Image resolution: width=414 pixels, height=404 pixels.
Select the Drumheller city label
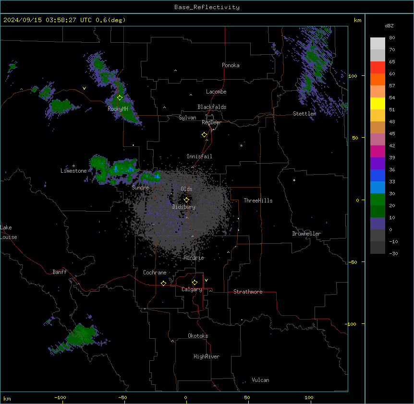point(306,234)
